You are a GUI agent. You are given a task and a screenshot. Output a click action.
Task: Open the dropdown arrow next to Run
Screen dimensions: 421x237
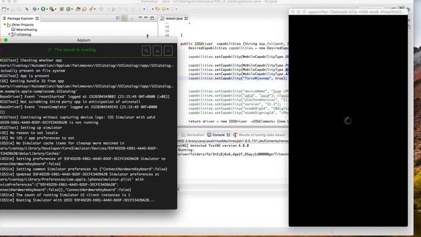pos(47,9)
